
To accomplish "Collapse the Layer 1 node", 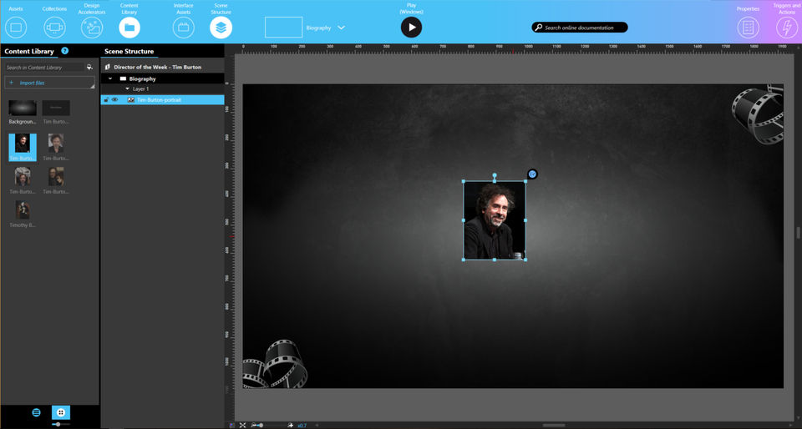I will (x=127, y=88).
